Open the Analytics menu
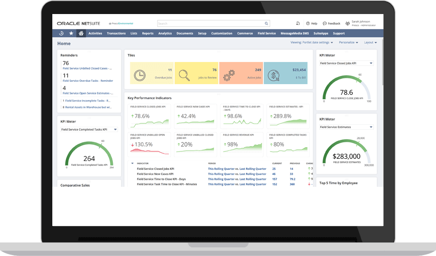The width and height of the screenshot is (436, 256). pos(165,33)
